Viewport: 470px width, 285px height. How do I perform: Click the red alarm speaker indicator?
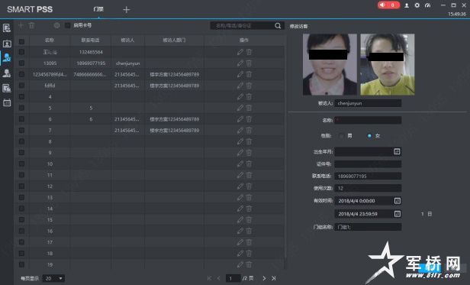click(x=388, y=5)
